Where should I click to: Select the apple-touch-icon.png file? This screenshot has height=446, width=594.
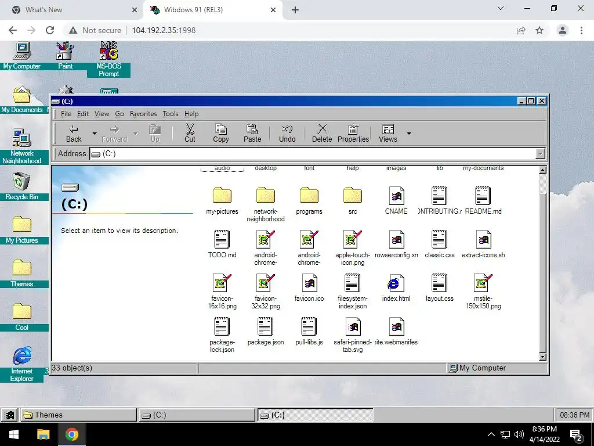[x=353, y=248]
